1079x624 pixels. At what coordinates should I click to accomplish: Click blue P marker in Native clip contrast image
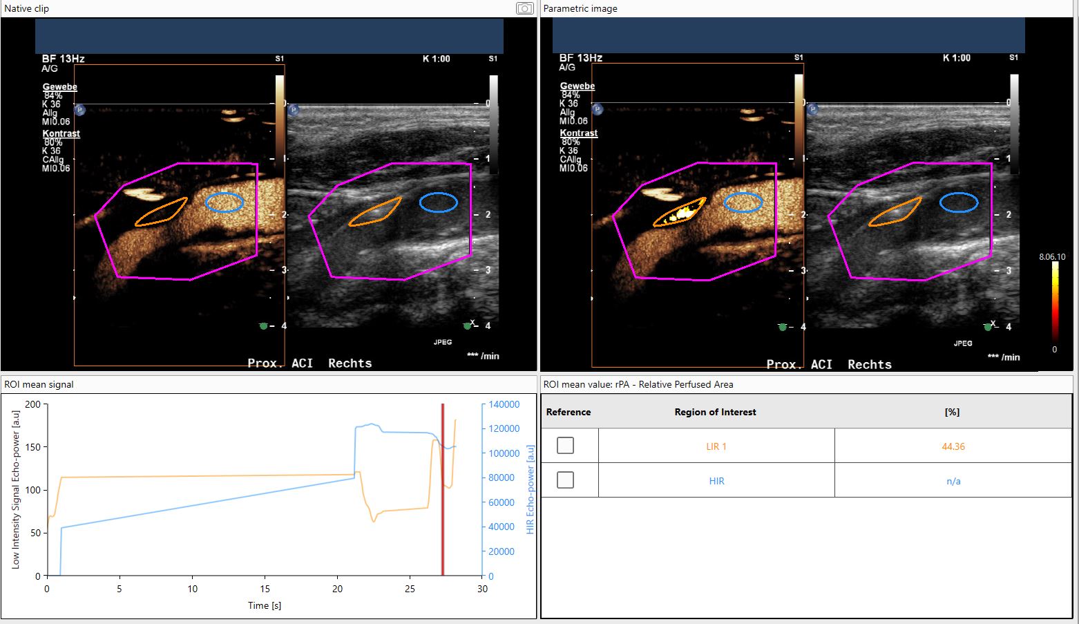click(x=80, y=109)
